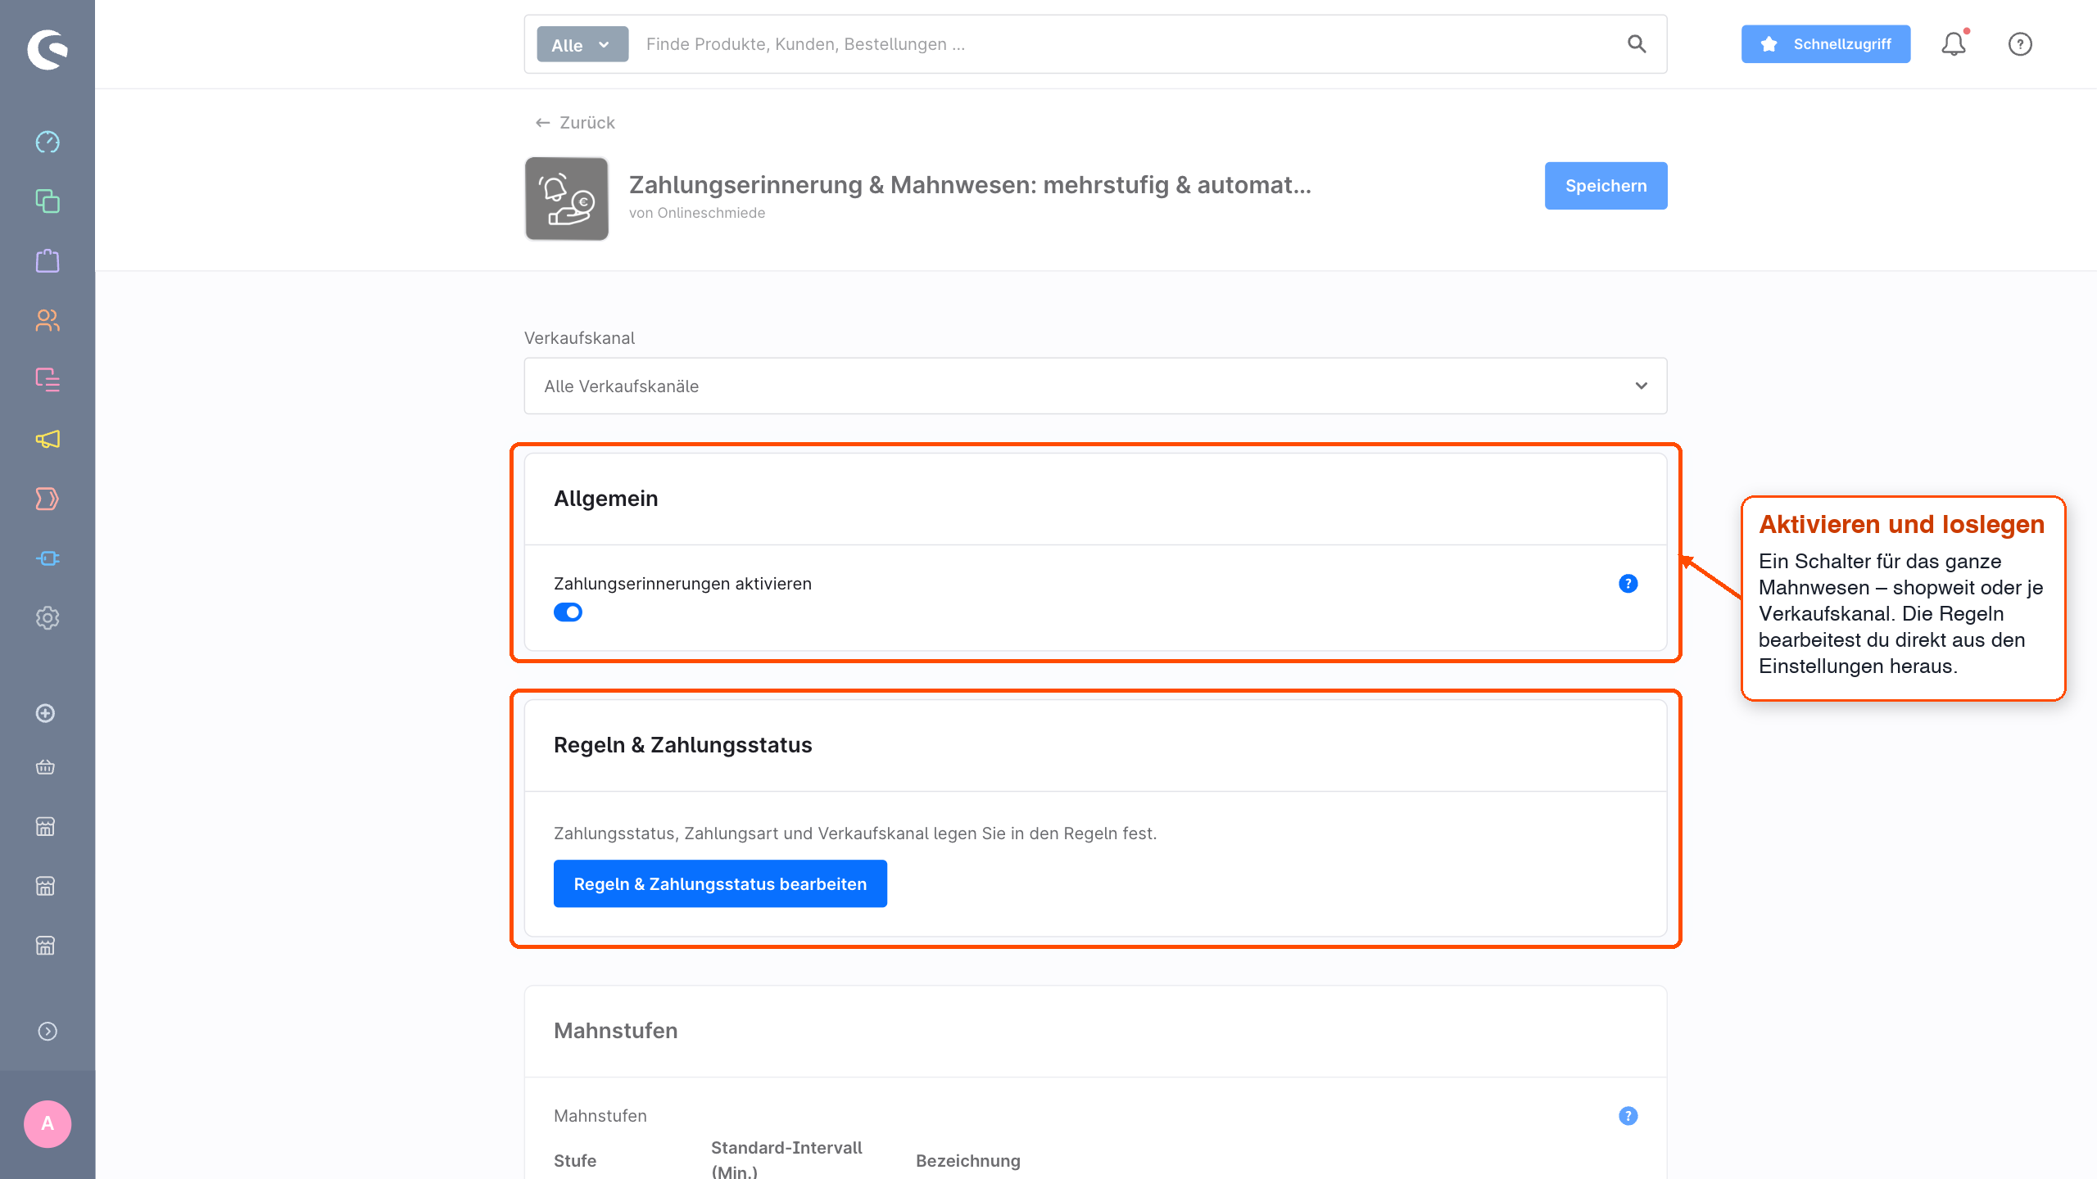Click the Shopware logo
Screen dimensions: 2097x1179
48,50
